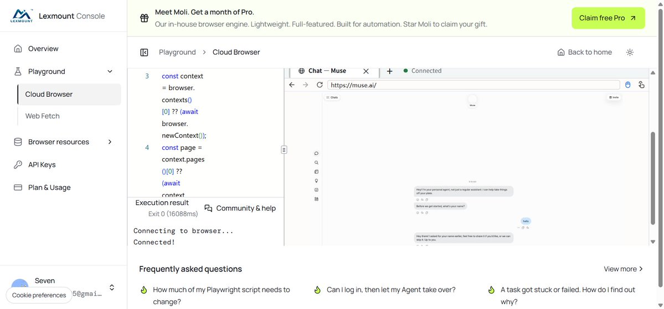
Task: Open Community & help
Action: pyautogui.click(x=240, y=208)
